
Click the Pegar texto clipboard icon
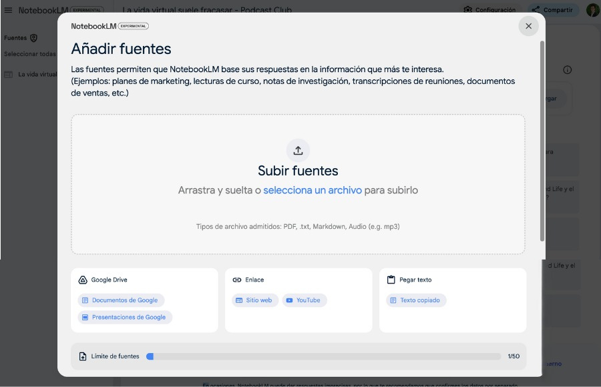click(x=391, y=280)
